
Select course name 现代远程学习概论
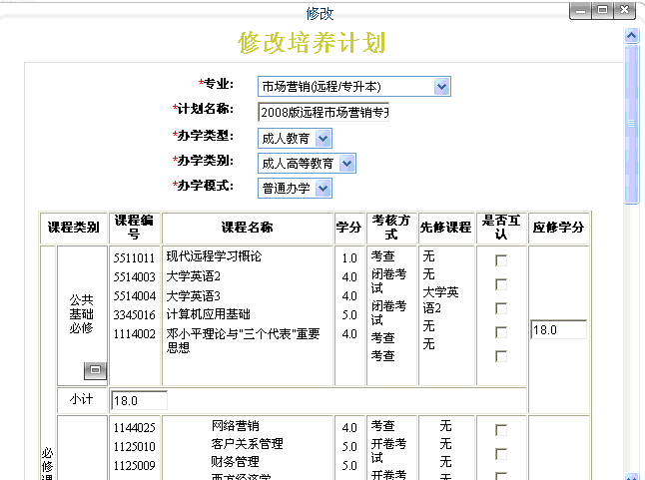(x=214, y=256)
